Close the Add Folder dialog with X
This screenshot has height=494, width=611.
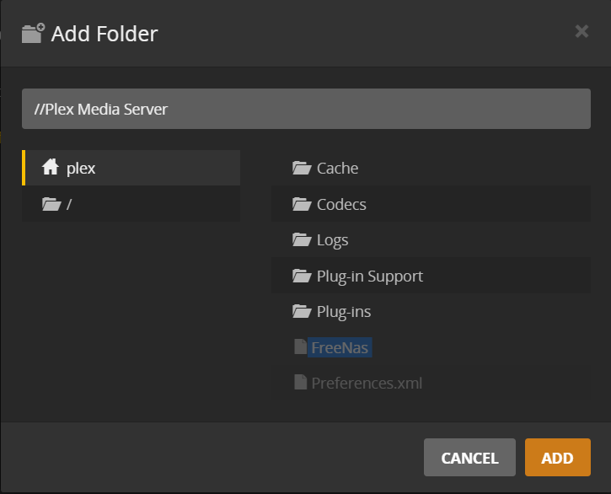582,31
